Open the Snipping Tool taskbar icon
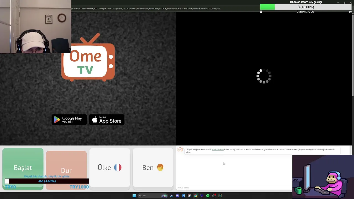The image size is (354, 199). click(x=189, y=196)
